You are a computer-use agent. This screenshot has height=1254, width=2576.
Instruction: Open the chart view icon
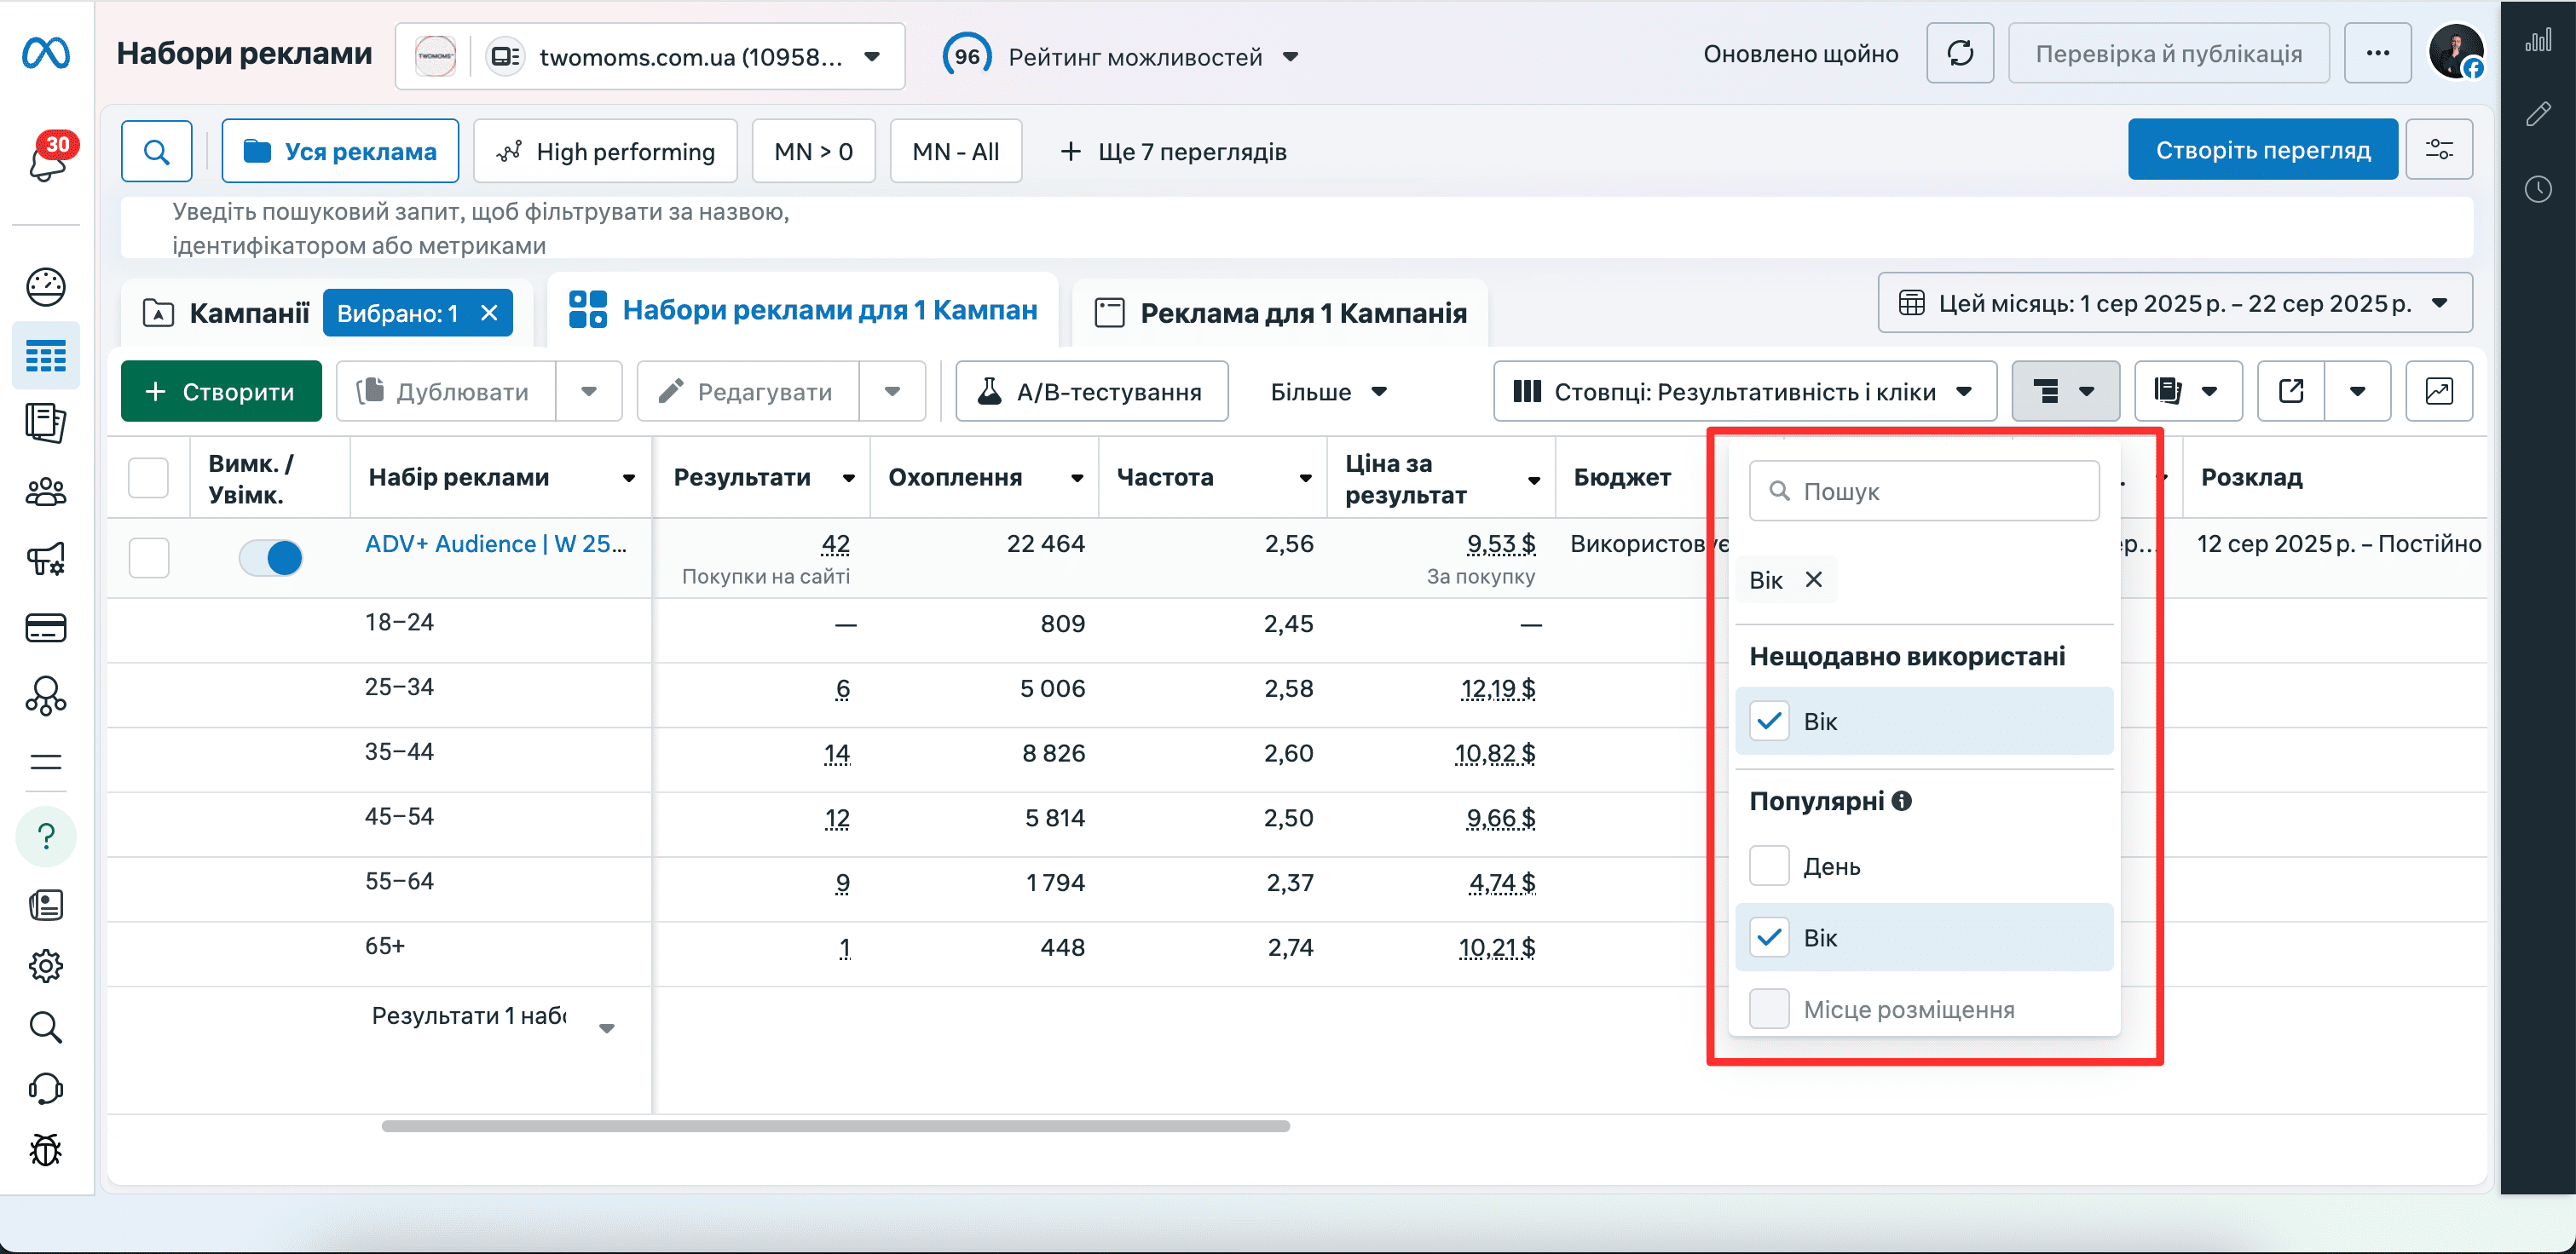point(2438,391)
